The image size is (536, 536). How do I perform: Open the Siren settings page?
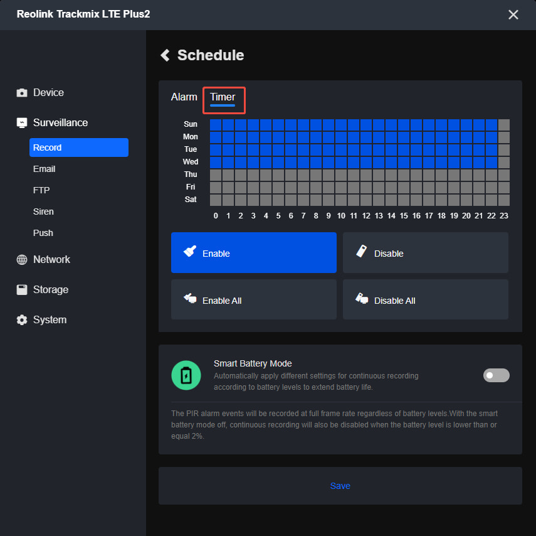click(43, 212)
